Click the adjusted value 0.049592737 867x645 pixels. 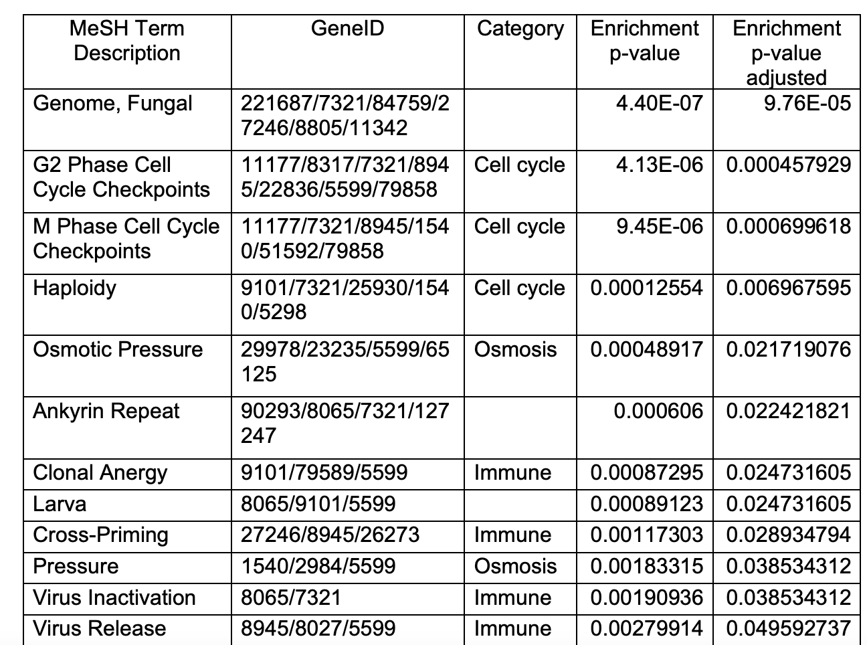(789, 628)
